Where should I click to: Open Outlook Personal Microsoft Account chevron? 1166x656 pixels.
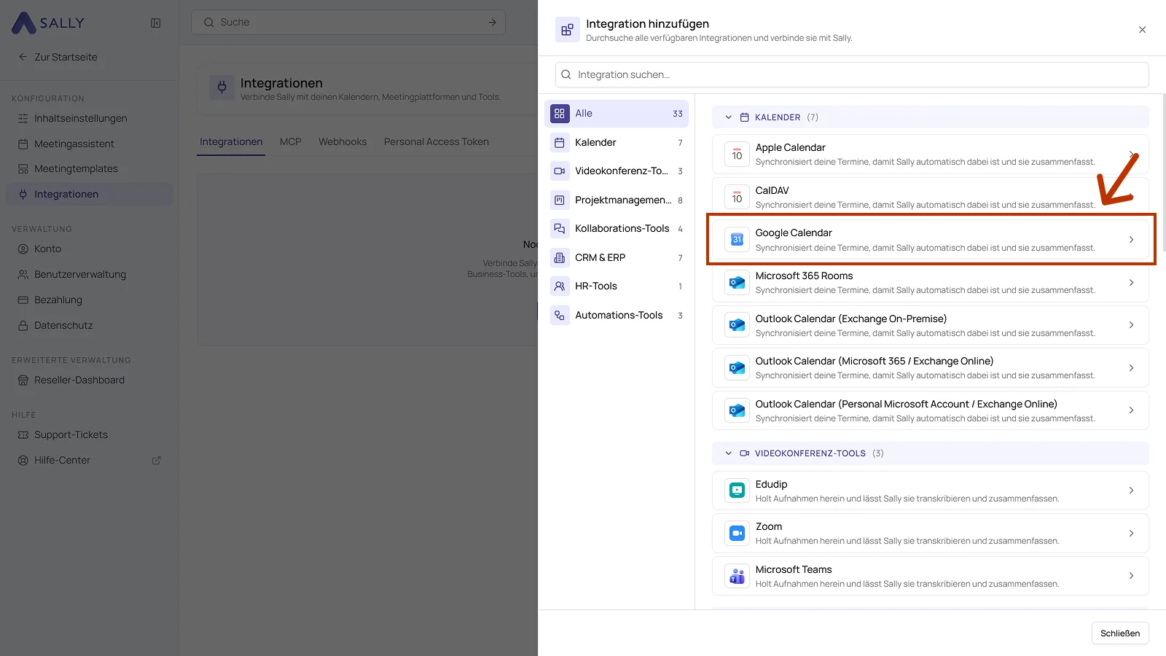click(1131, 410)
